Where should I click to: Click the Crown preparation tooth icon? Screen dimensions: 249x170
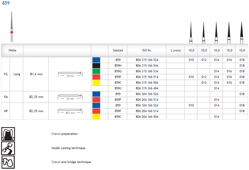coord(8,134)
